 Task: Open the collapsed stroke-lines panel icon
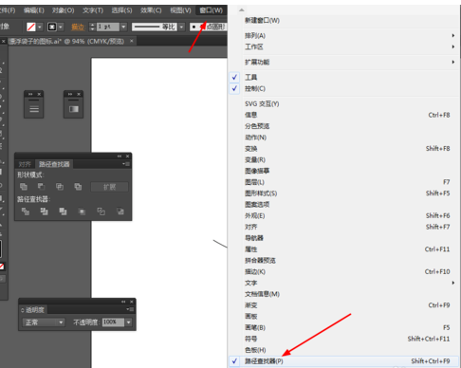click(34, 109)
